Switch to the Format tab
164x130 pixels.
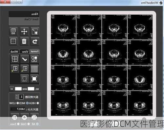[x=34, y=51]
